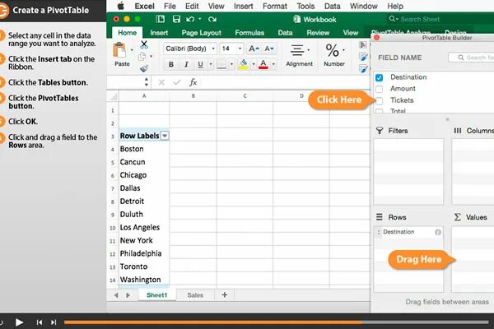
Task: Toggle Italic formatting
Action: (186, 64)
